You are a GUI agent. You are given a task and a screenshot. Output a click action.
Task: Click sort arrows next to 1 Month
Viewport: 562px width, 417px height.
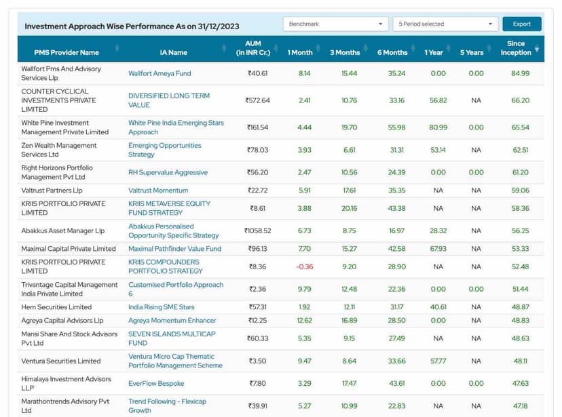pyautogui.click(x=319, y=48)
